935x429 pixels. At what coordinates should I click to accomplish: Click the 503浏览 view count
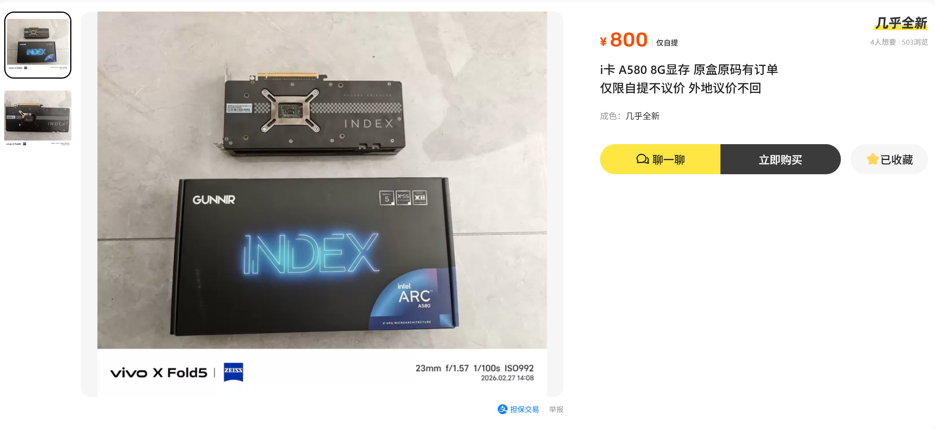point(915,42)
